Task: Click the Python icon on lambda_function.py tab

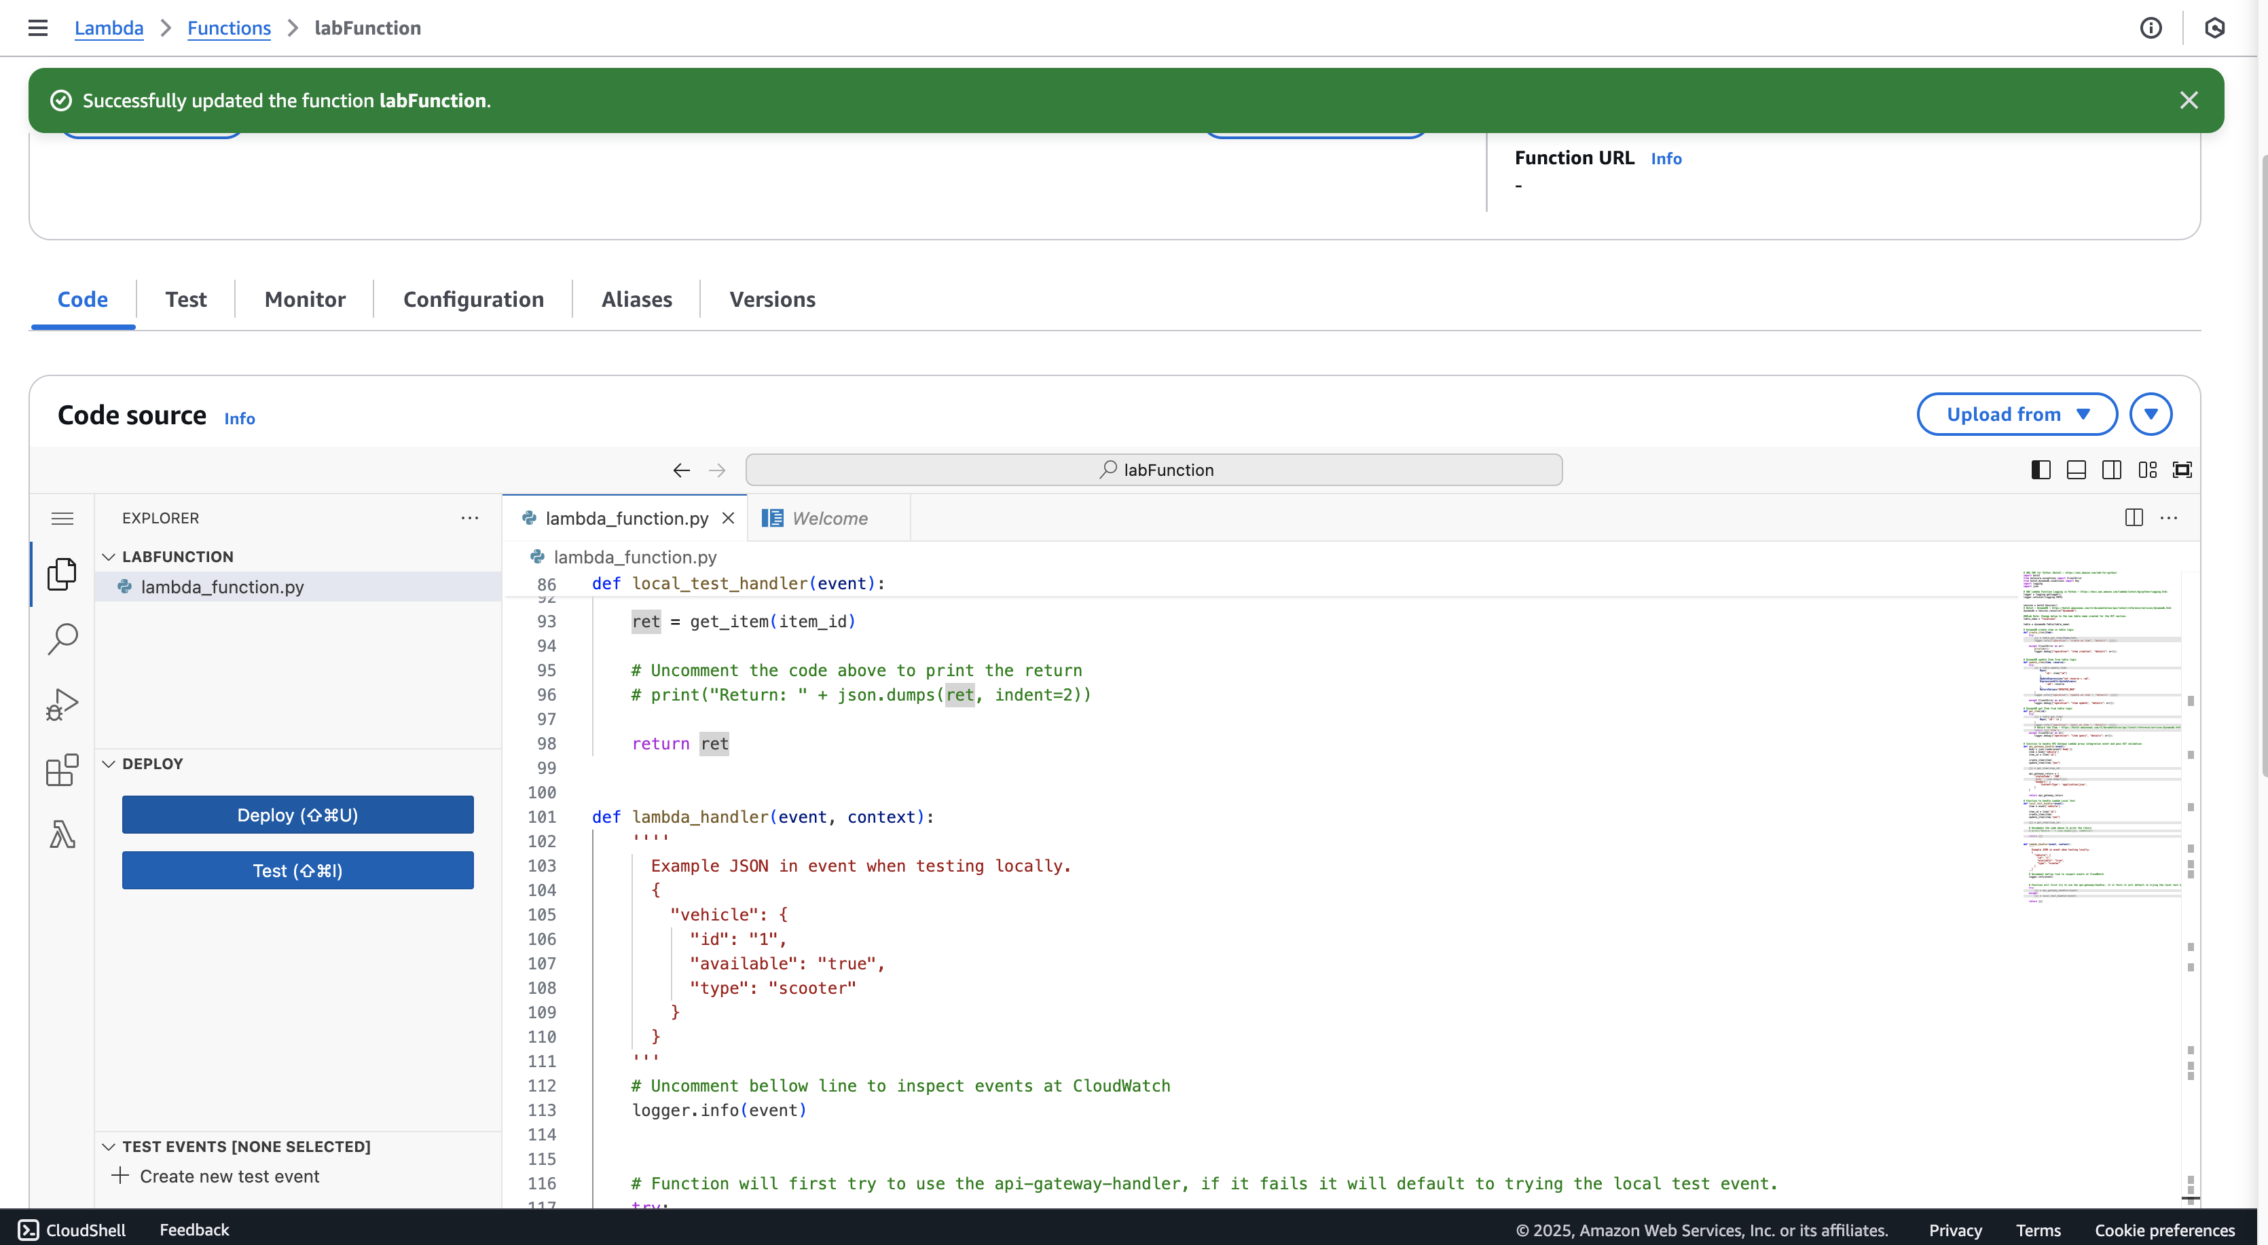Action: coord(529,519)
